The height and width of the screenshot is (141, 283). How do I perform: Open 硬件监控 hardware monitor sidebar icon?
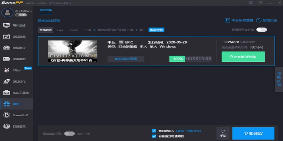6,25
